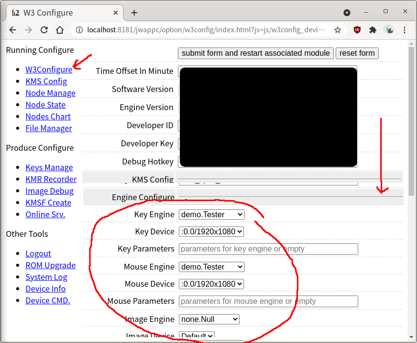Open the uBlock Origin extension

(x=357, y=30)
